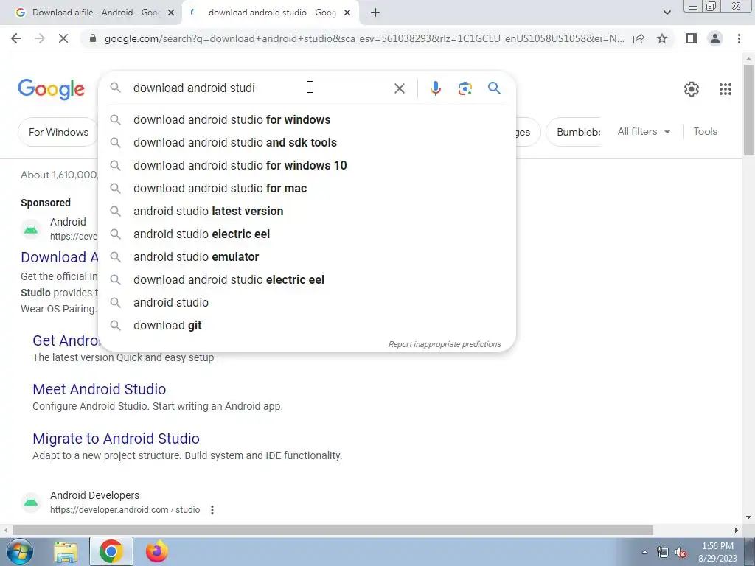Pick 'android studio latest version' suggestion
The image size is (755, 566).
click(307, 212)
